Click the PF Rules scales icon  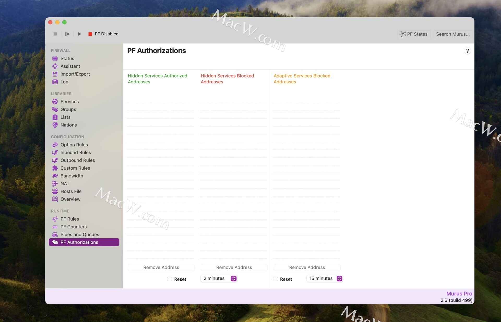tap(55, 219)
